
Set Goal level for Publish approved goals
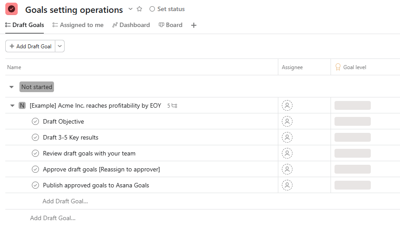[x=353, y=185]
